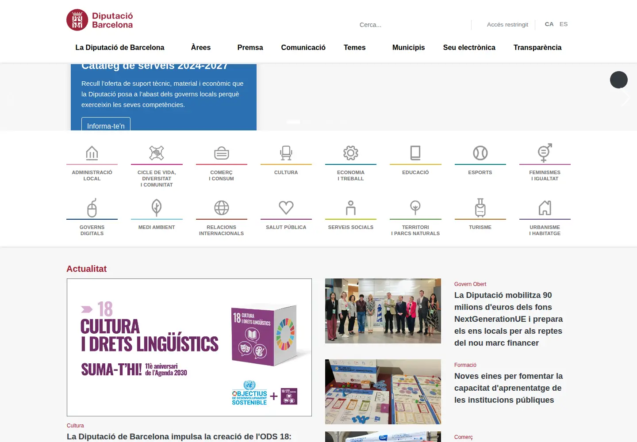Open the Àrees menu
The height and width of the screenshot is (442, 637).
click(x=201, y=47)
